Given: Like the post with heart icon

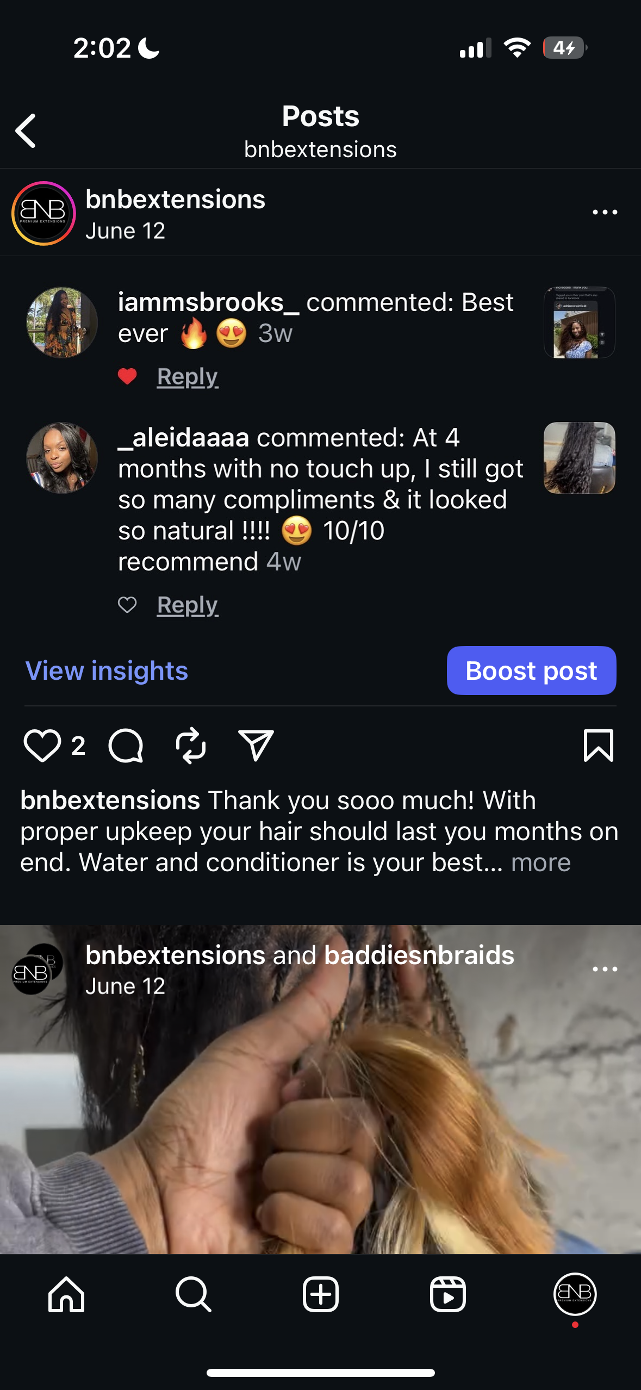Looking at the screenshot, I should (42, 746).
